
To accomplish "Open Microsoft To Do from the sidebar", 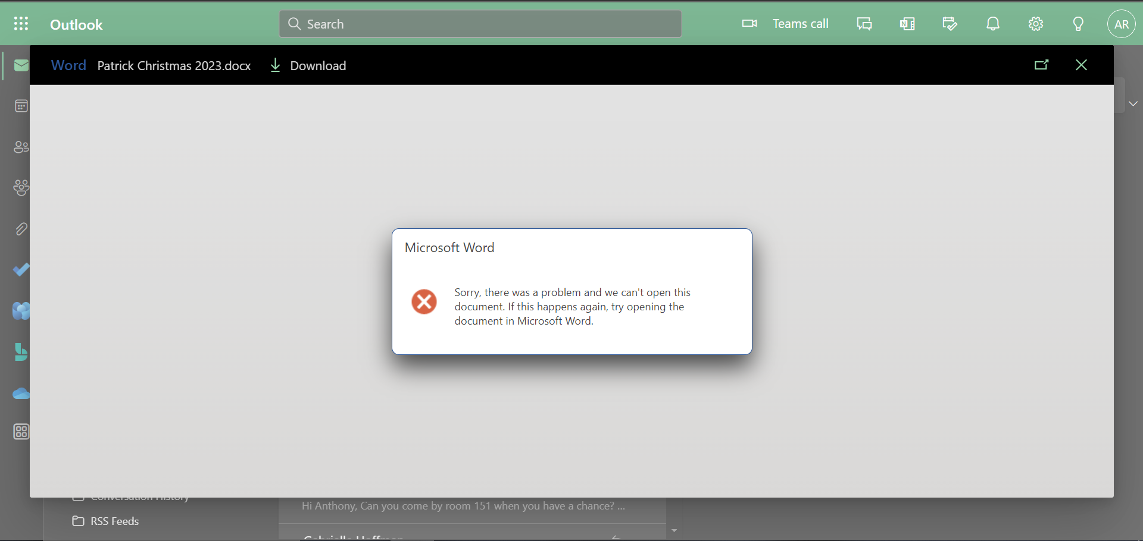I will click(21, 270).
